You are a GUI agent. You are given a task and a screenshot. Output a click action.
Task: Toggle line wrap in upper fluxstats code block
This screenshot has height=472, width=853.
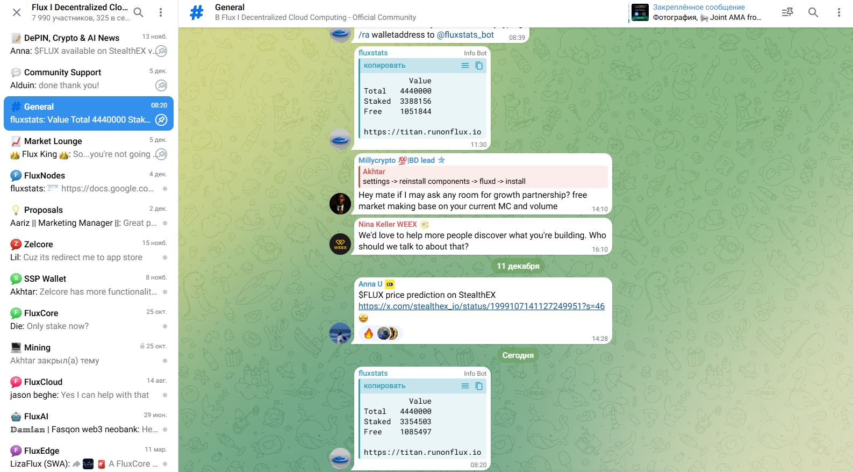coord(465,66)
